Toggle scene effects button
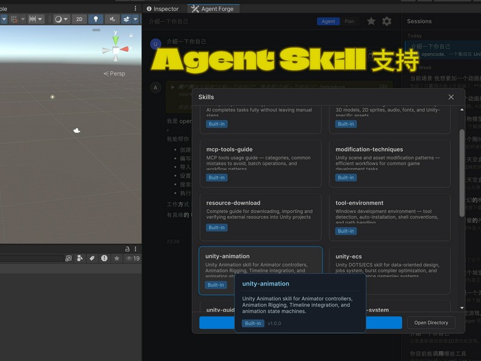 pos(126,19)
